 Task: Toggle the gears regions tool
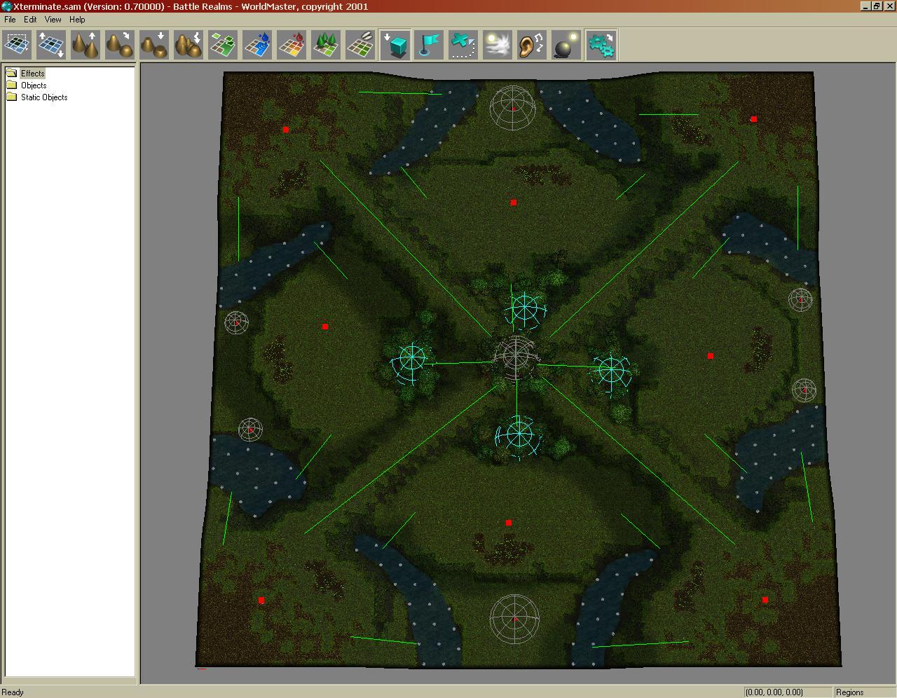click(601, 45)
